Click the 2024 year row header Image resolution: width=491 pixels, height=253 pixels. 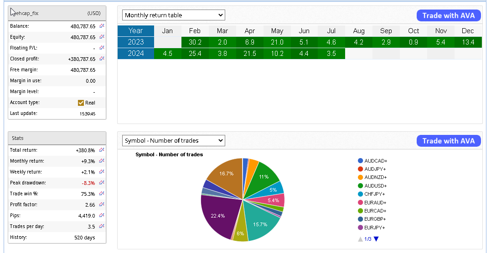[x=136, y=54]
